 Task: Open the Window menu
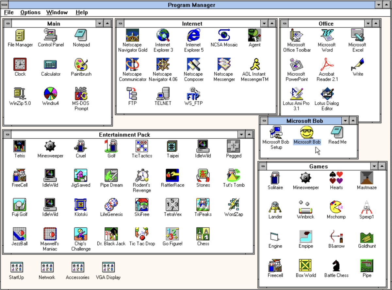pos(57,12)
